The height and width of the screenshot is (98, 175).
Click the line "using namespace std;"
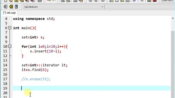(x=34, y=19)
